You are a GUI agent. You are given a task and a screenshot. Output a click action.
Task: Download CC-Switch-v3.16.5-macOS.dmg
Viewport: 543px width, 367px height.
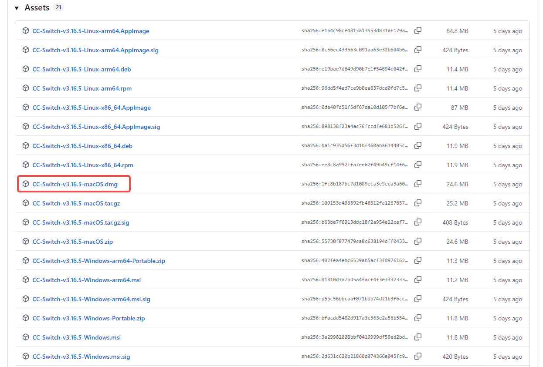[x=75, y=184]
